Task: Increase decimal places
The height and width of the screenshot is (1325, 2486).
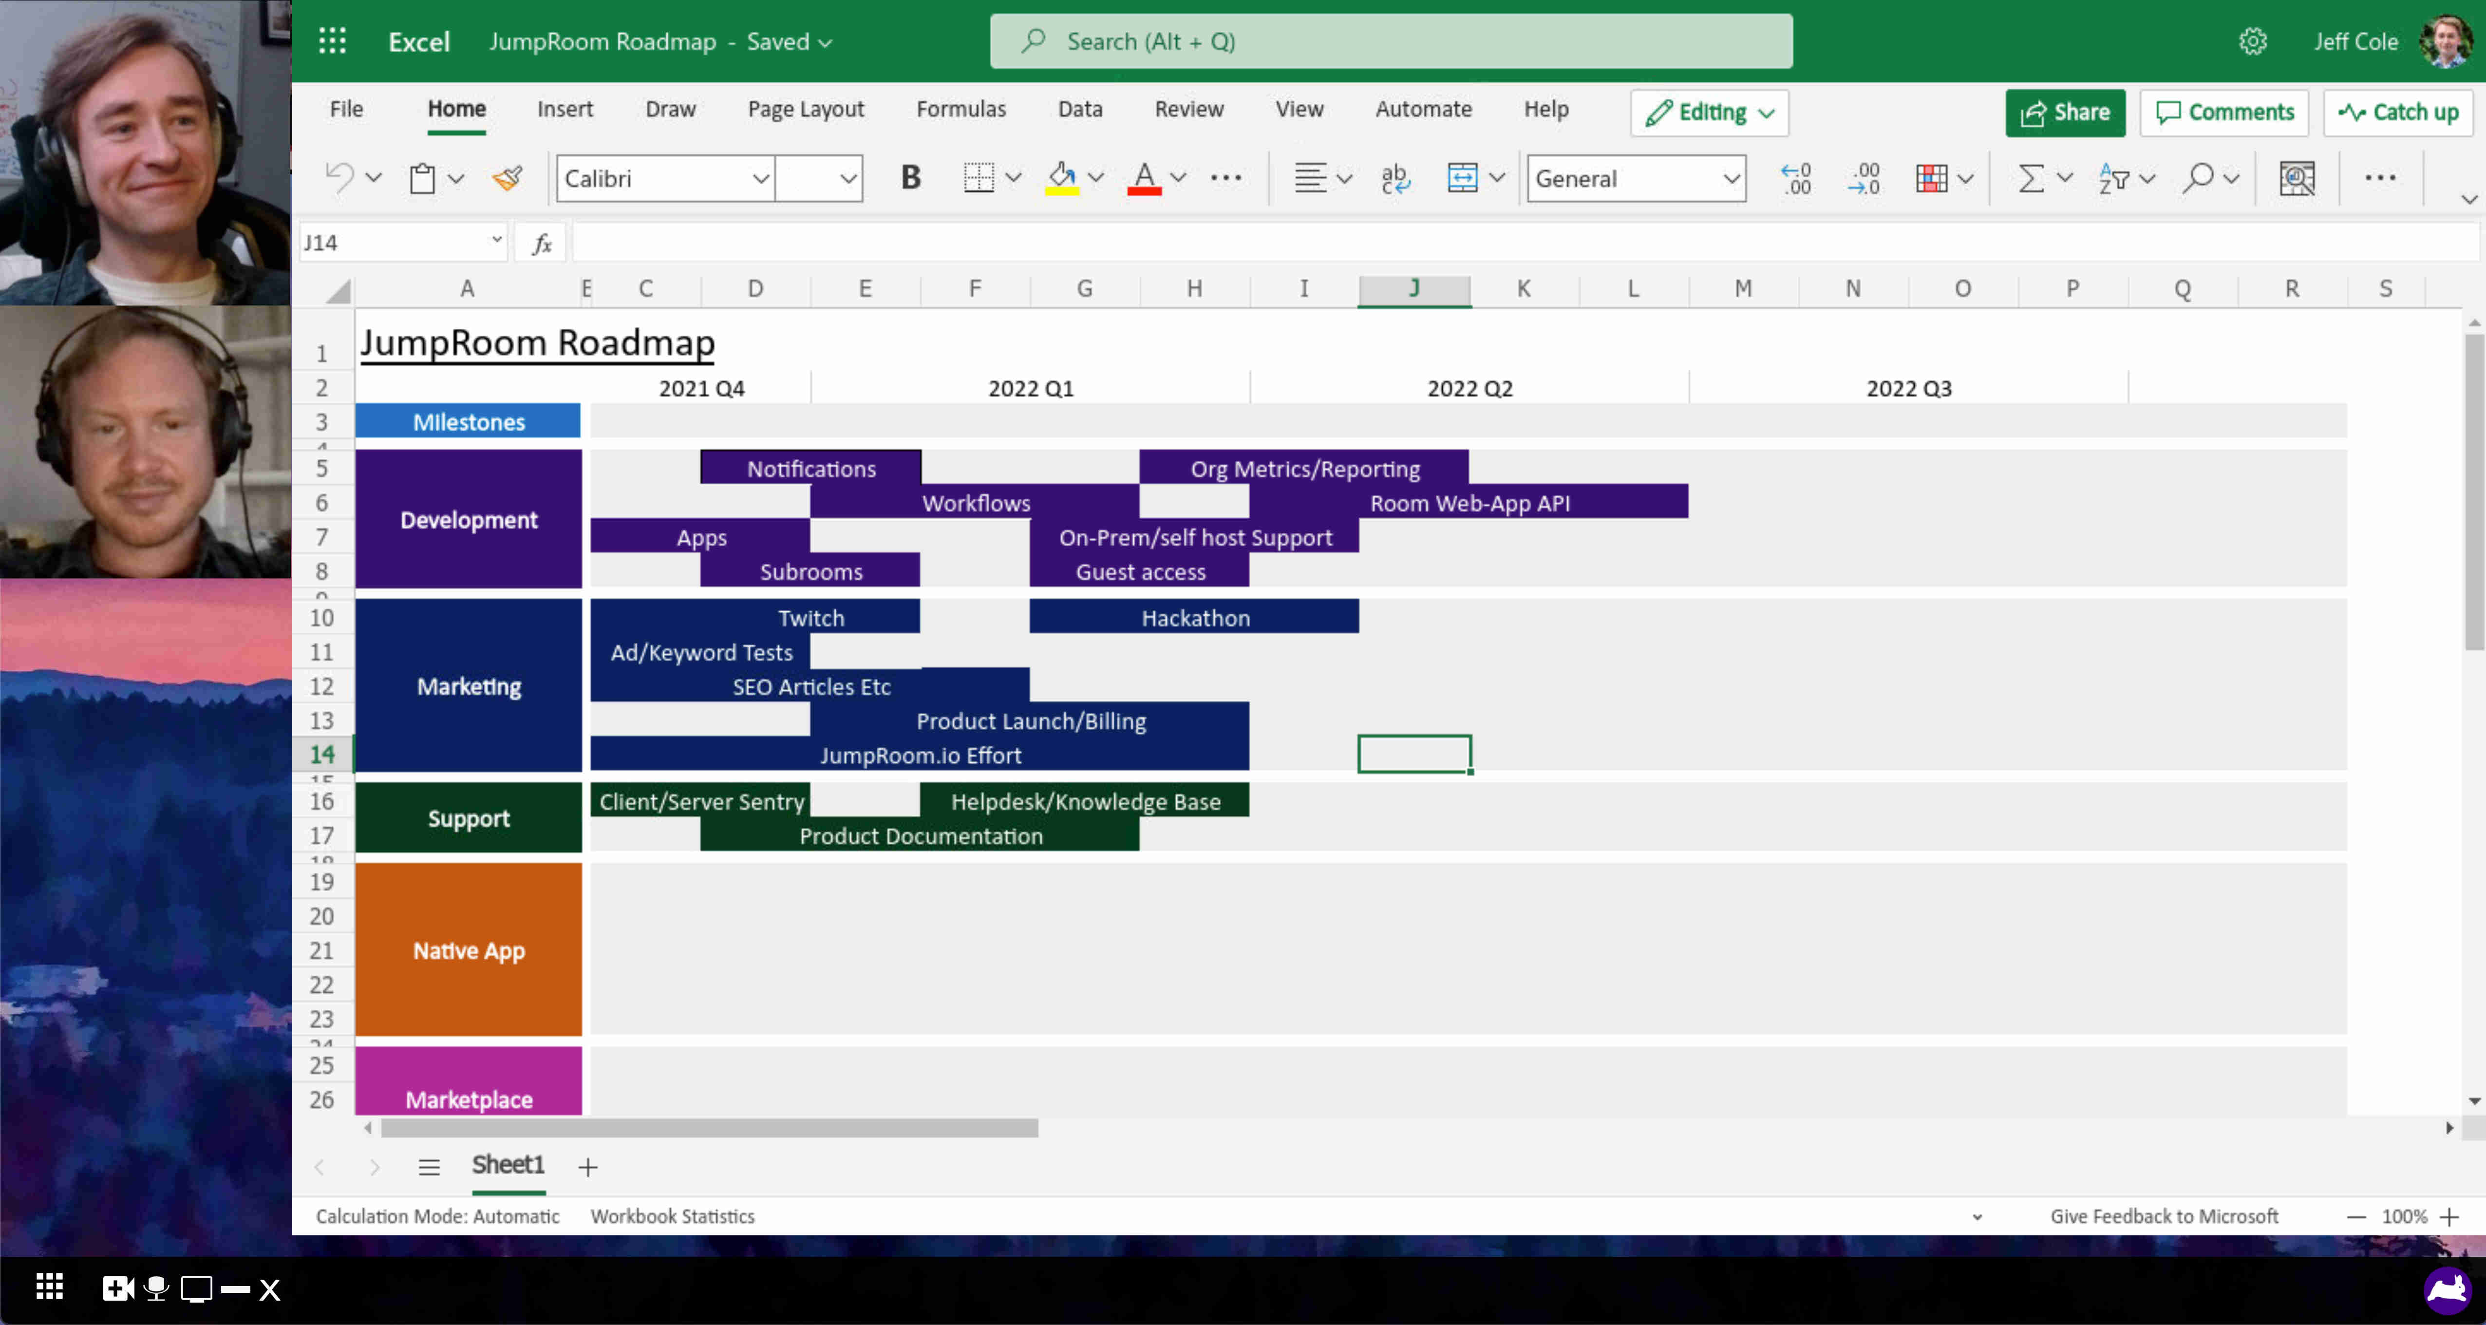Action: [1796, 178]
